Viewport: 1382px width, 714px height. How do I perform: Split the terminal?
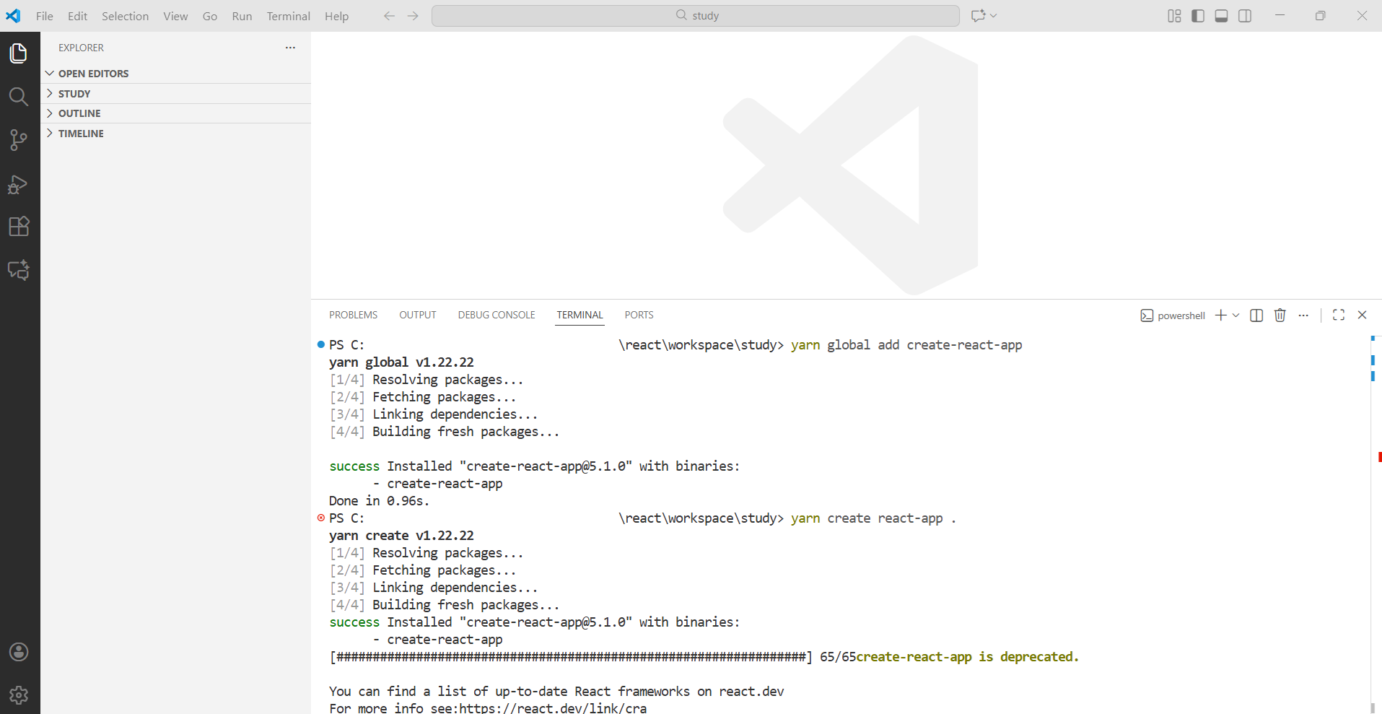click(1256, 315)
